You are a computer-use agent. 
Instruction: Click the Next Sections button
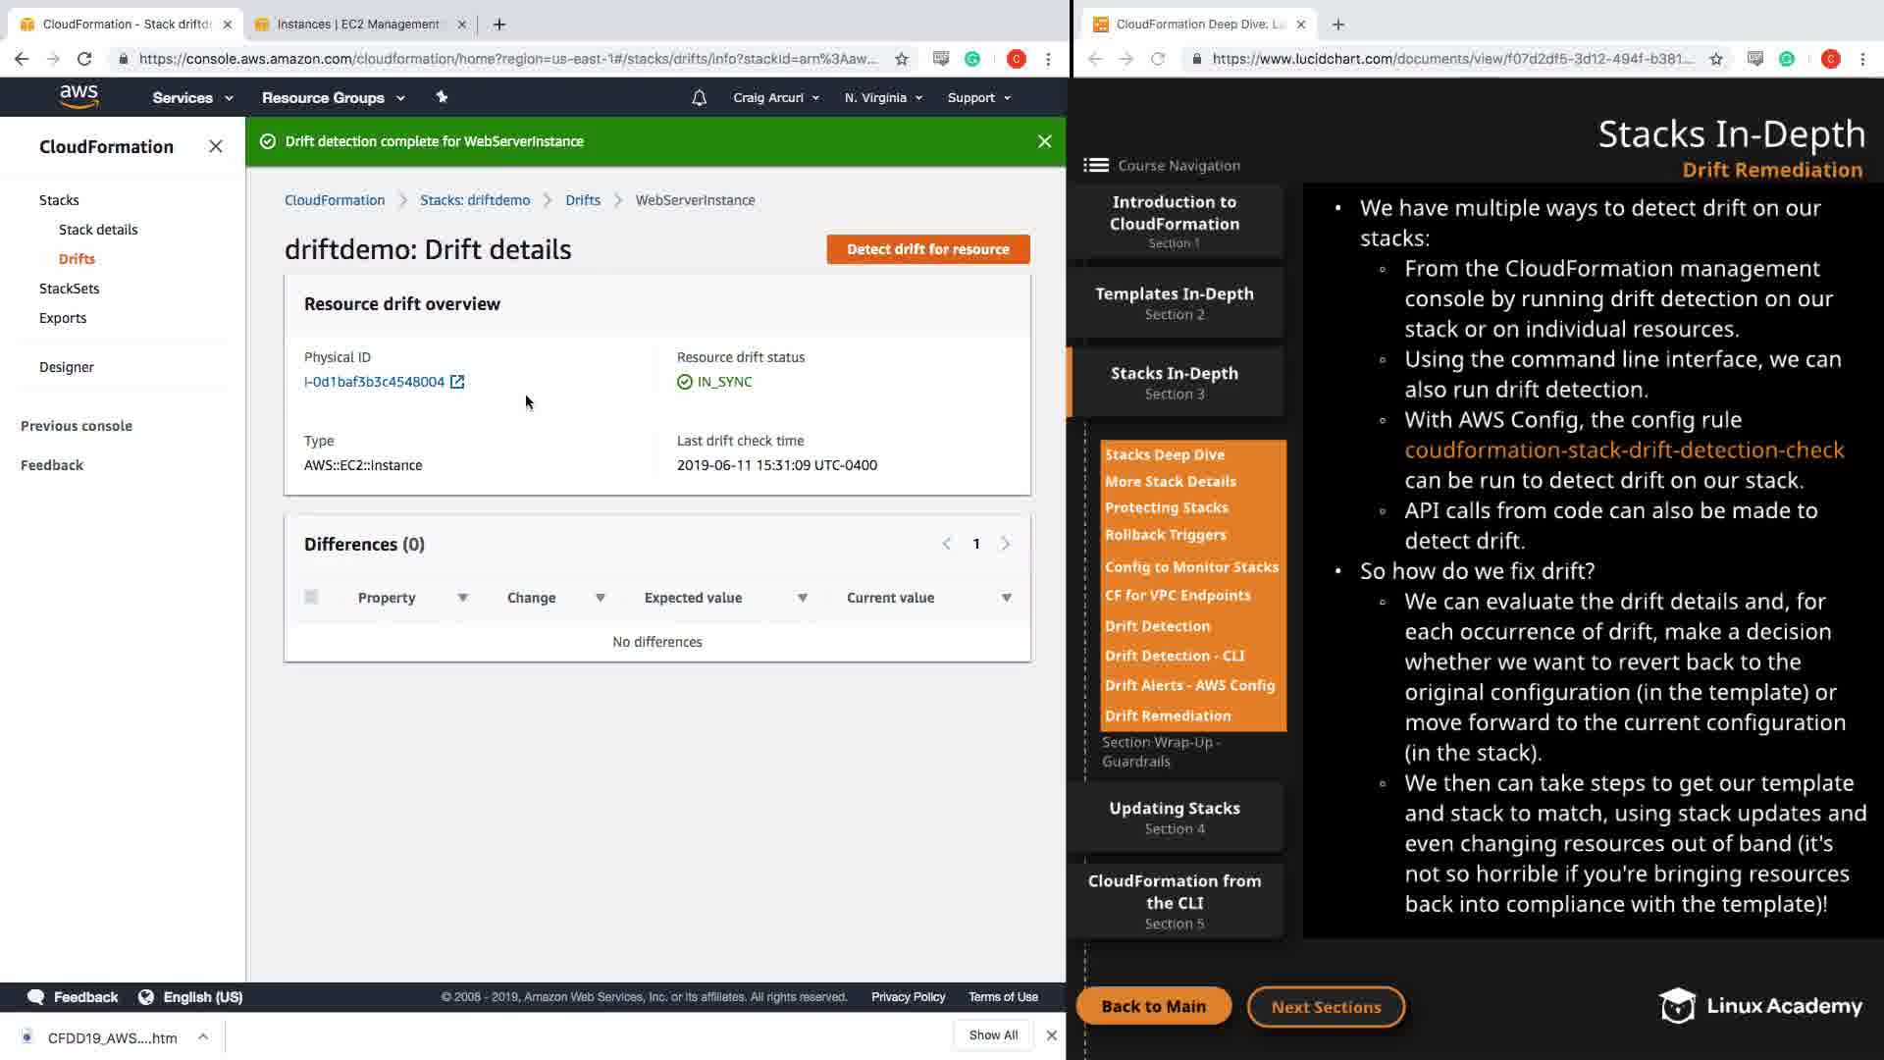pyautogui.click(x=1326, y=1007)
